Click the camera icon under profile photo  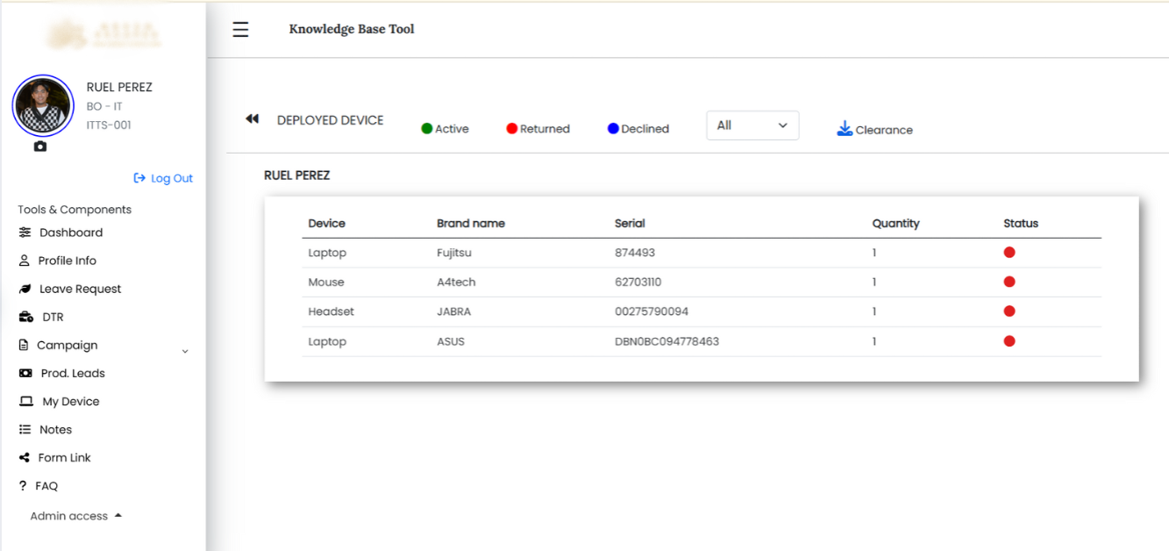click(40, 147)
